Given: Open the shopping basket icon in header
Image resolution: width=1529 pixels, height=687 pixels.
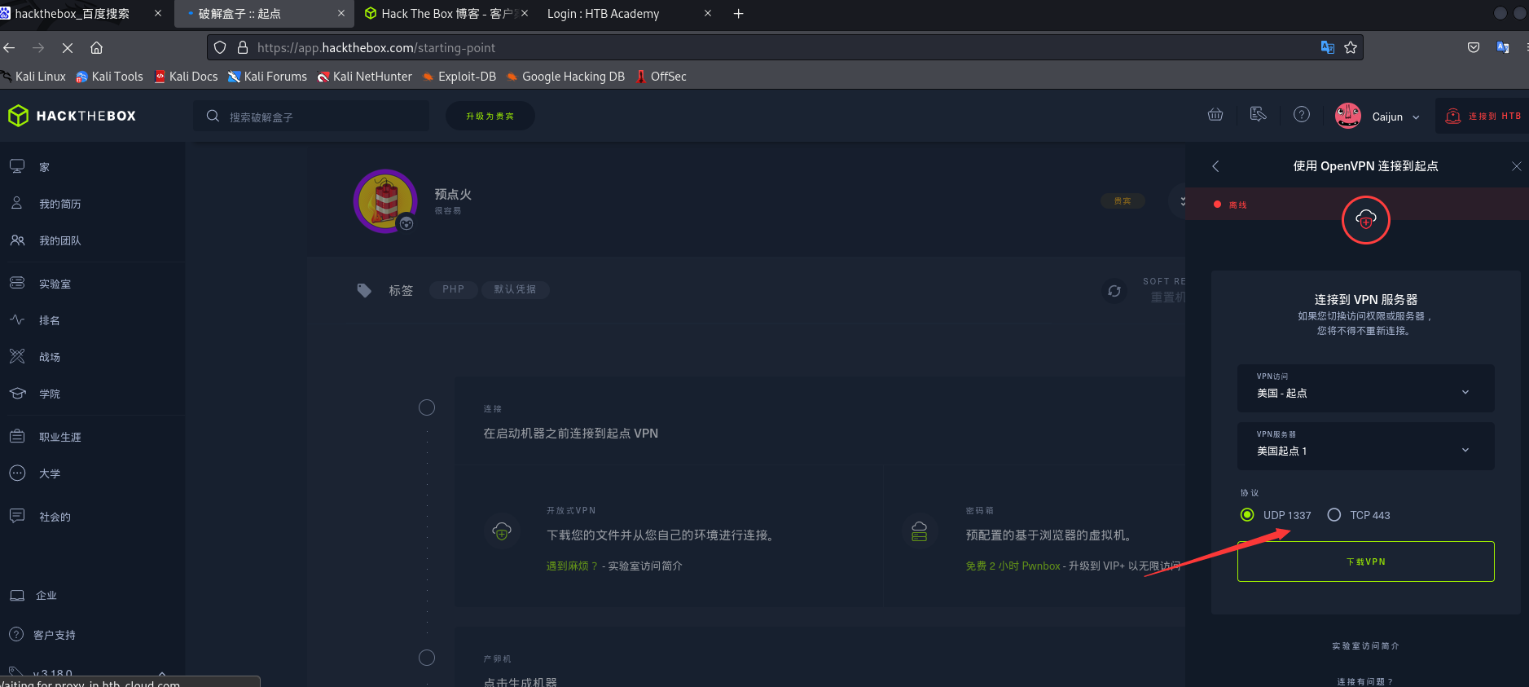Looking at the screenshot, I should (1215, 115).
